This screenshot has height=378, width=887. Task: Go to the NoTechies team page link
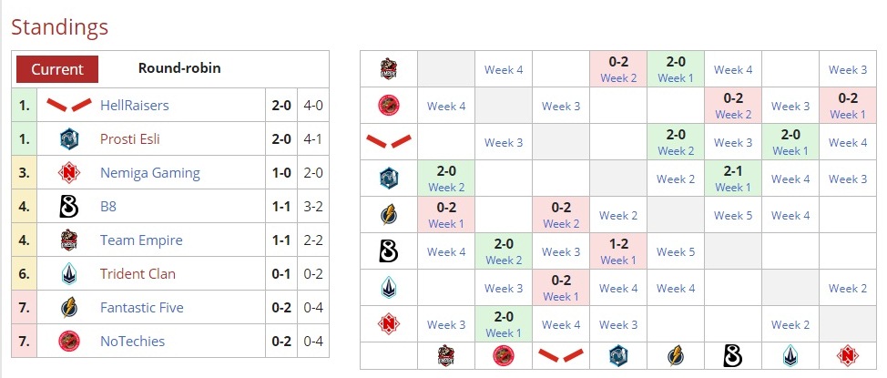[134, 342]
